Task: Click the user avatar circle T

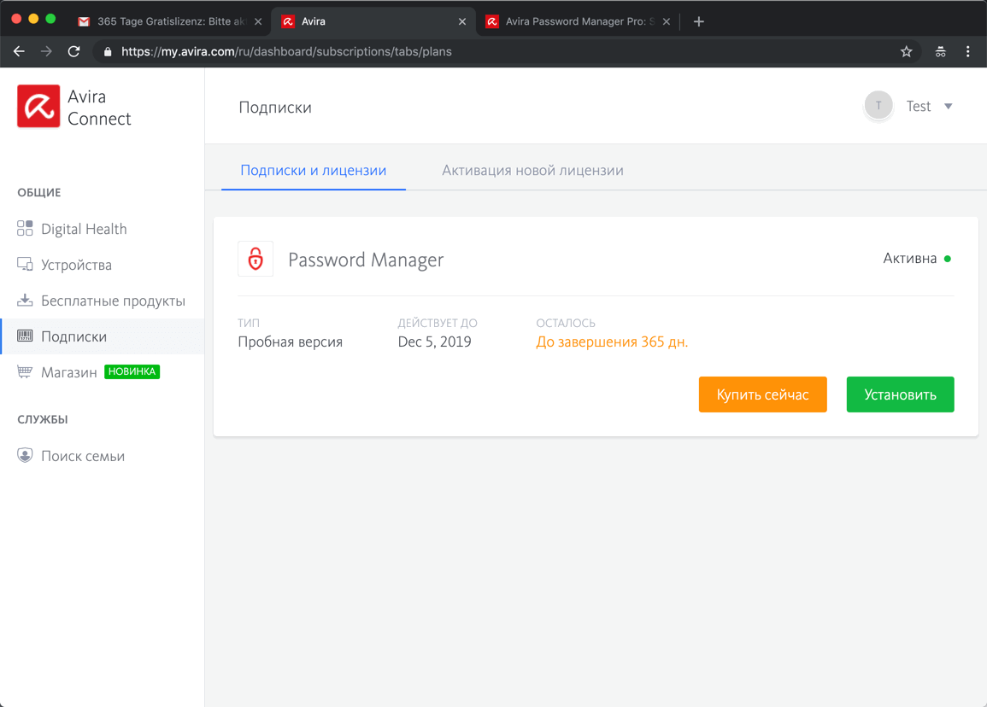Action: [878, 106]
